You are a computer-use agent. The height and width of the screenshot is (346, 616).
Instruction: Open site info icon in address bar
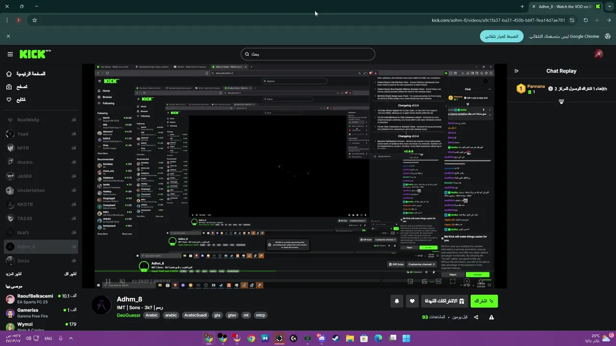pos(572,20)
